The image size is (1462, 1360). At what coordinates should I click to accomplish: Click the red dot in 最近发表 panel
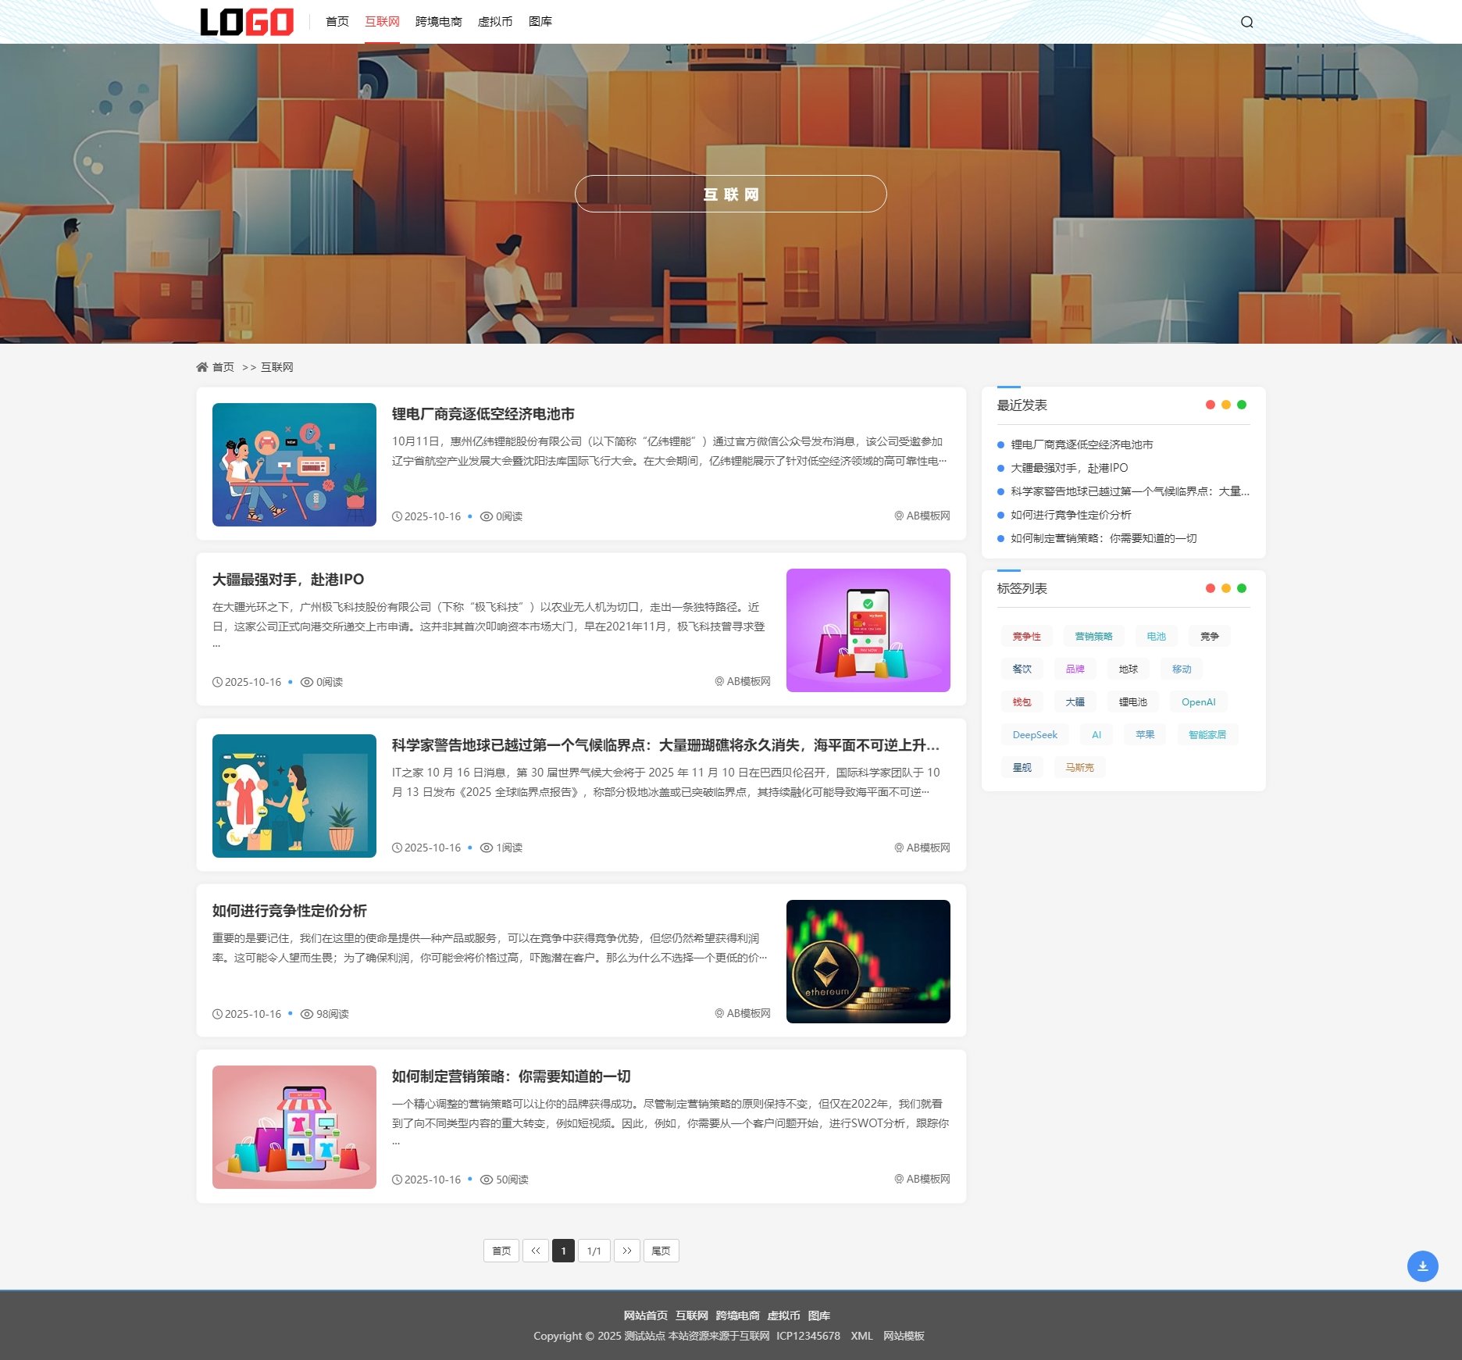[x=1210, y=405]
